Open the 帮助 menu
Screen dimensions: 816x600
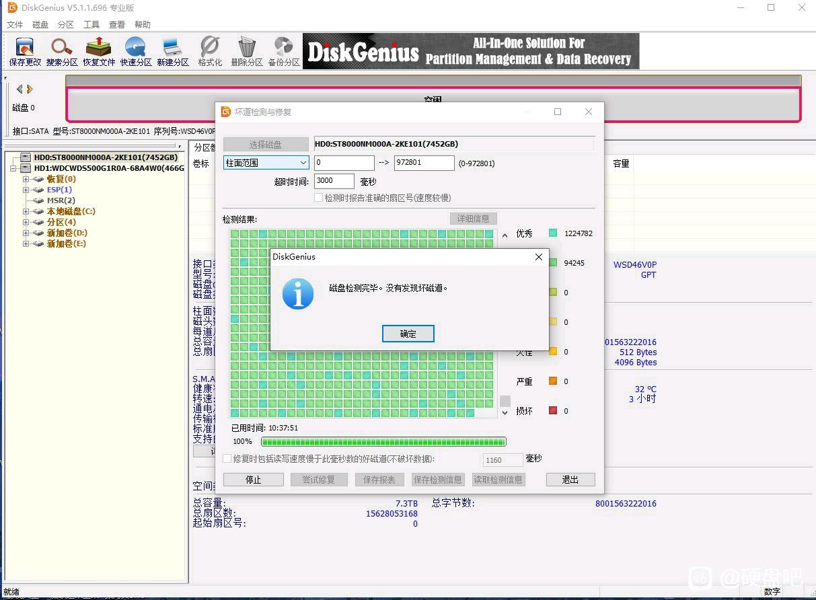coord(143,25)
